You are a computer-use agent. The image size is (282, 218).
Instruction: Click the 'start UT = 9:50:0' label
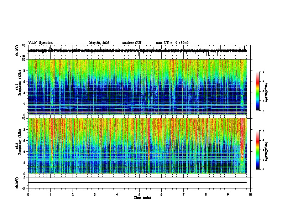click(172, 43)
